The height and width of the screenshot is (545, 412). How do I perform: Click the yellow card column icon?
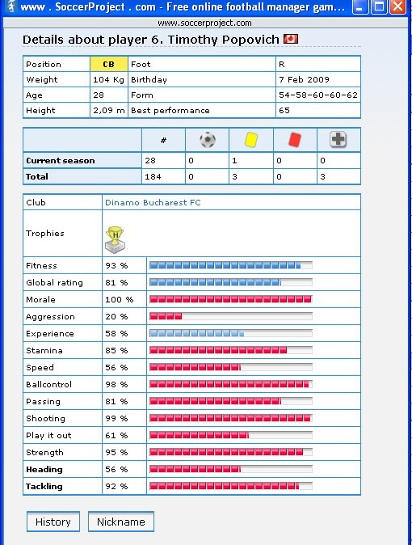[x=250, y=140]
